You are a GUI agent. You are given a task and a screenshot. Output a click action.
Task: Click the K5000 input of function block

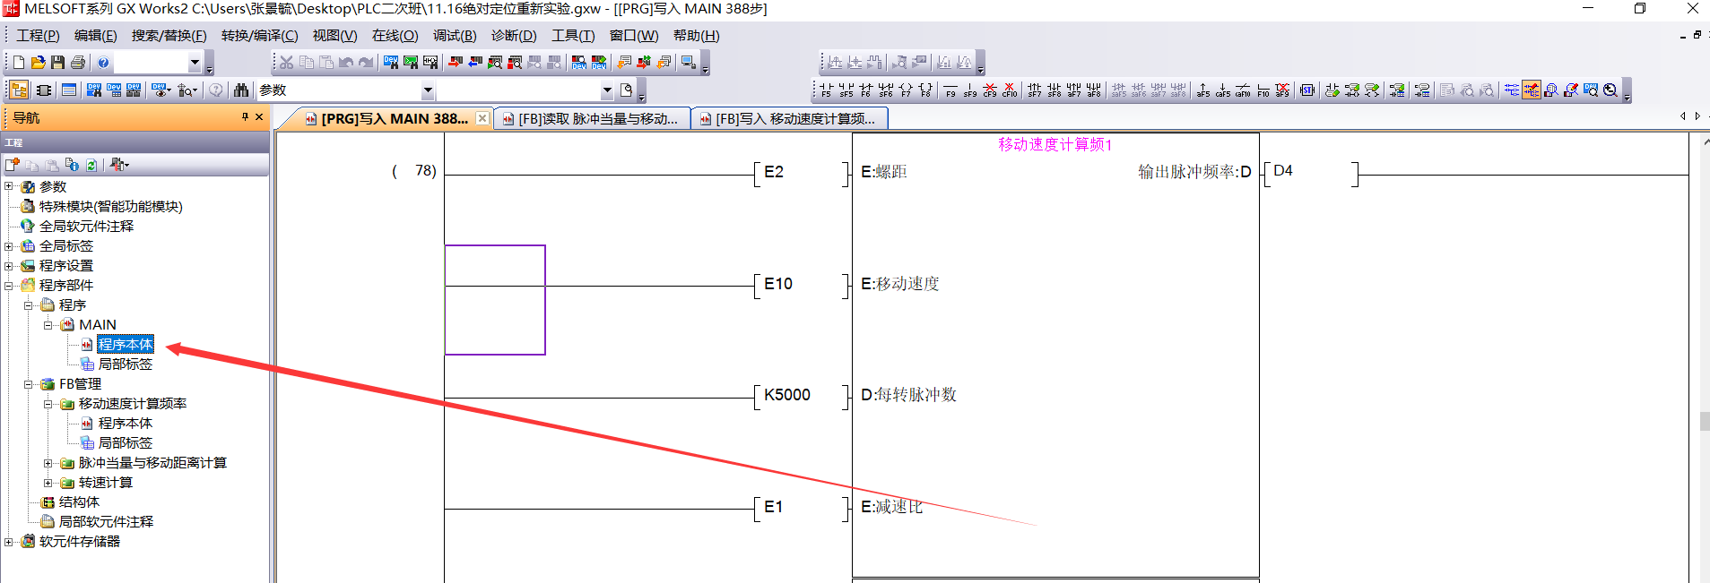786,395
